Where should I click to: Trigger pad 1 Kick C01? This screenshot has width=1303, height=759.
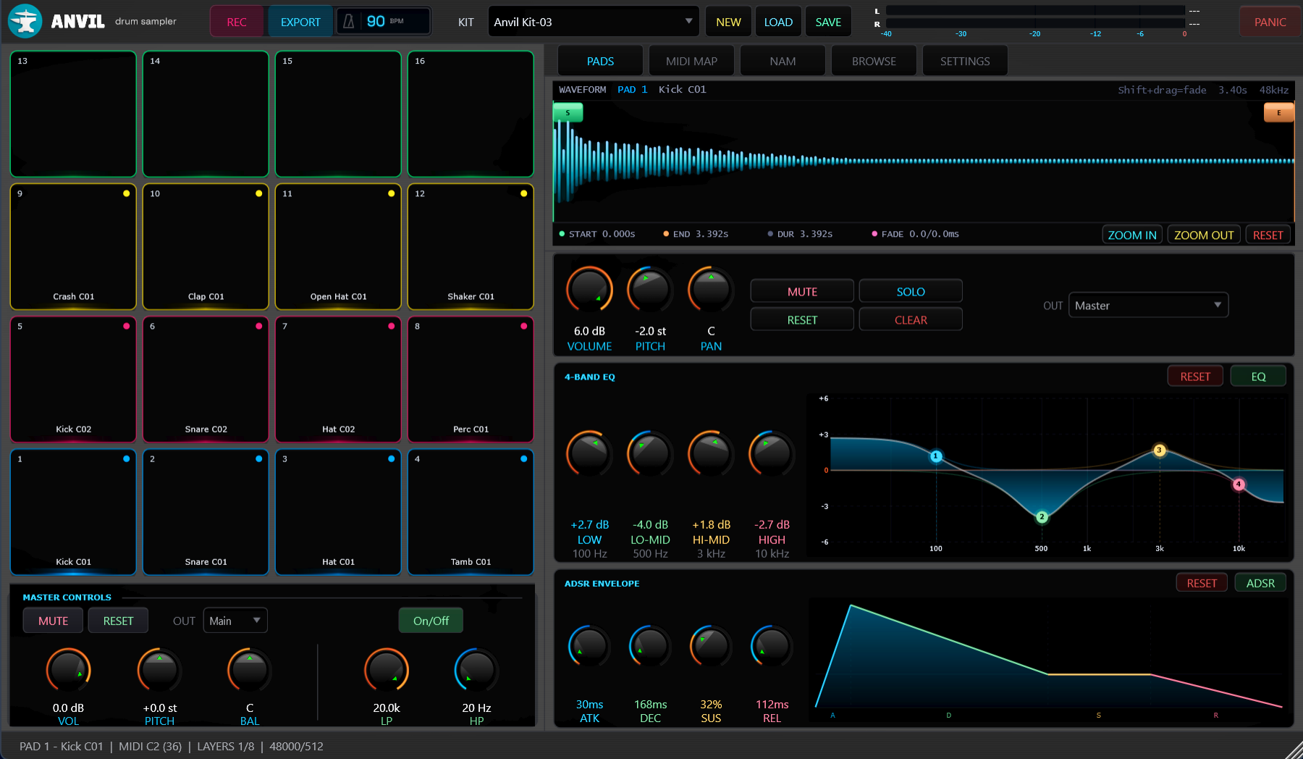73,512
